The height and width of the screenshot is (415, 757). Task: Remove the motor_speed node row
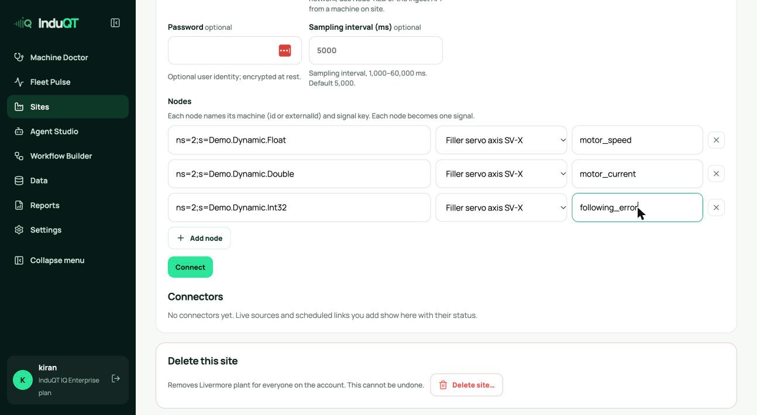click(716, 140)
